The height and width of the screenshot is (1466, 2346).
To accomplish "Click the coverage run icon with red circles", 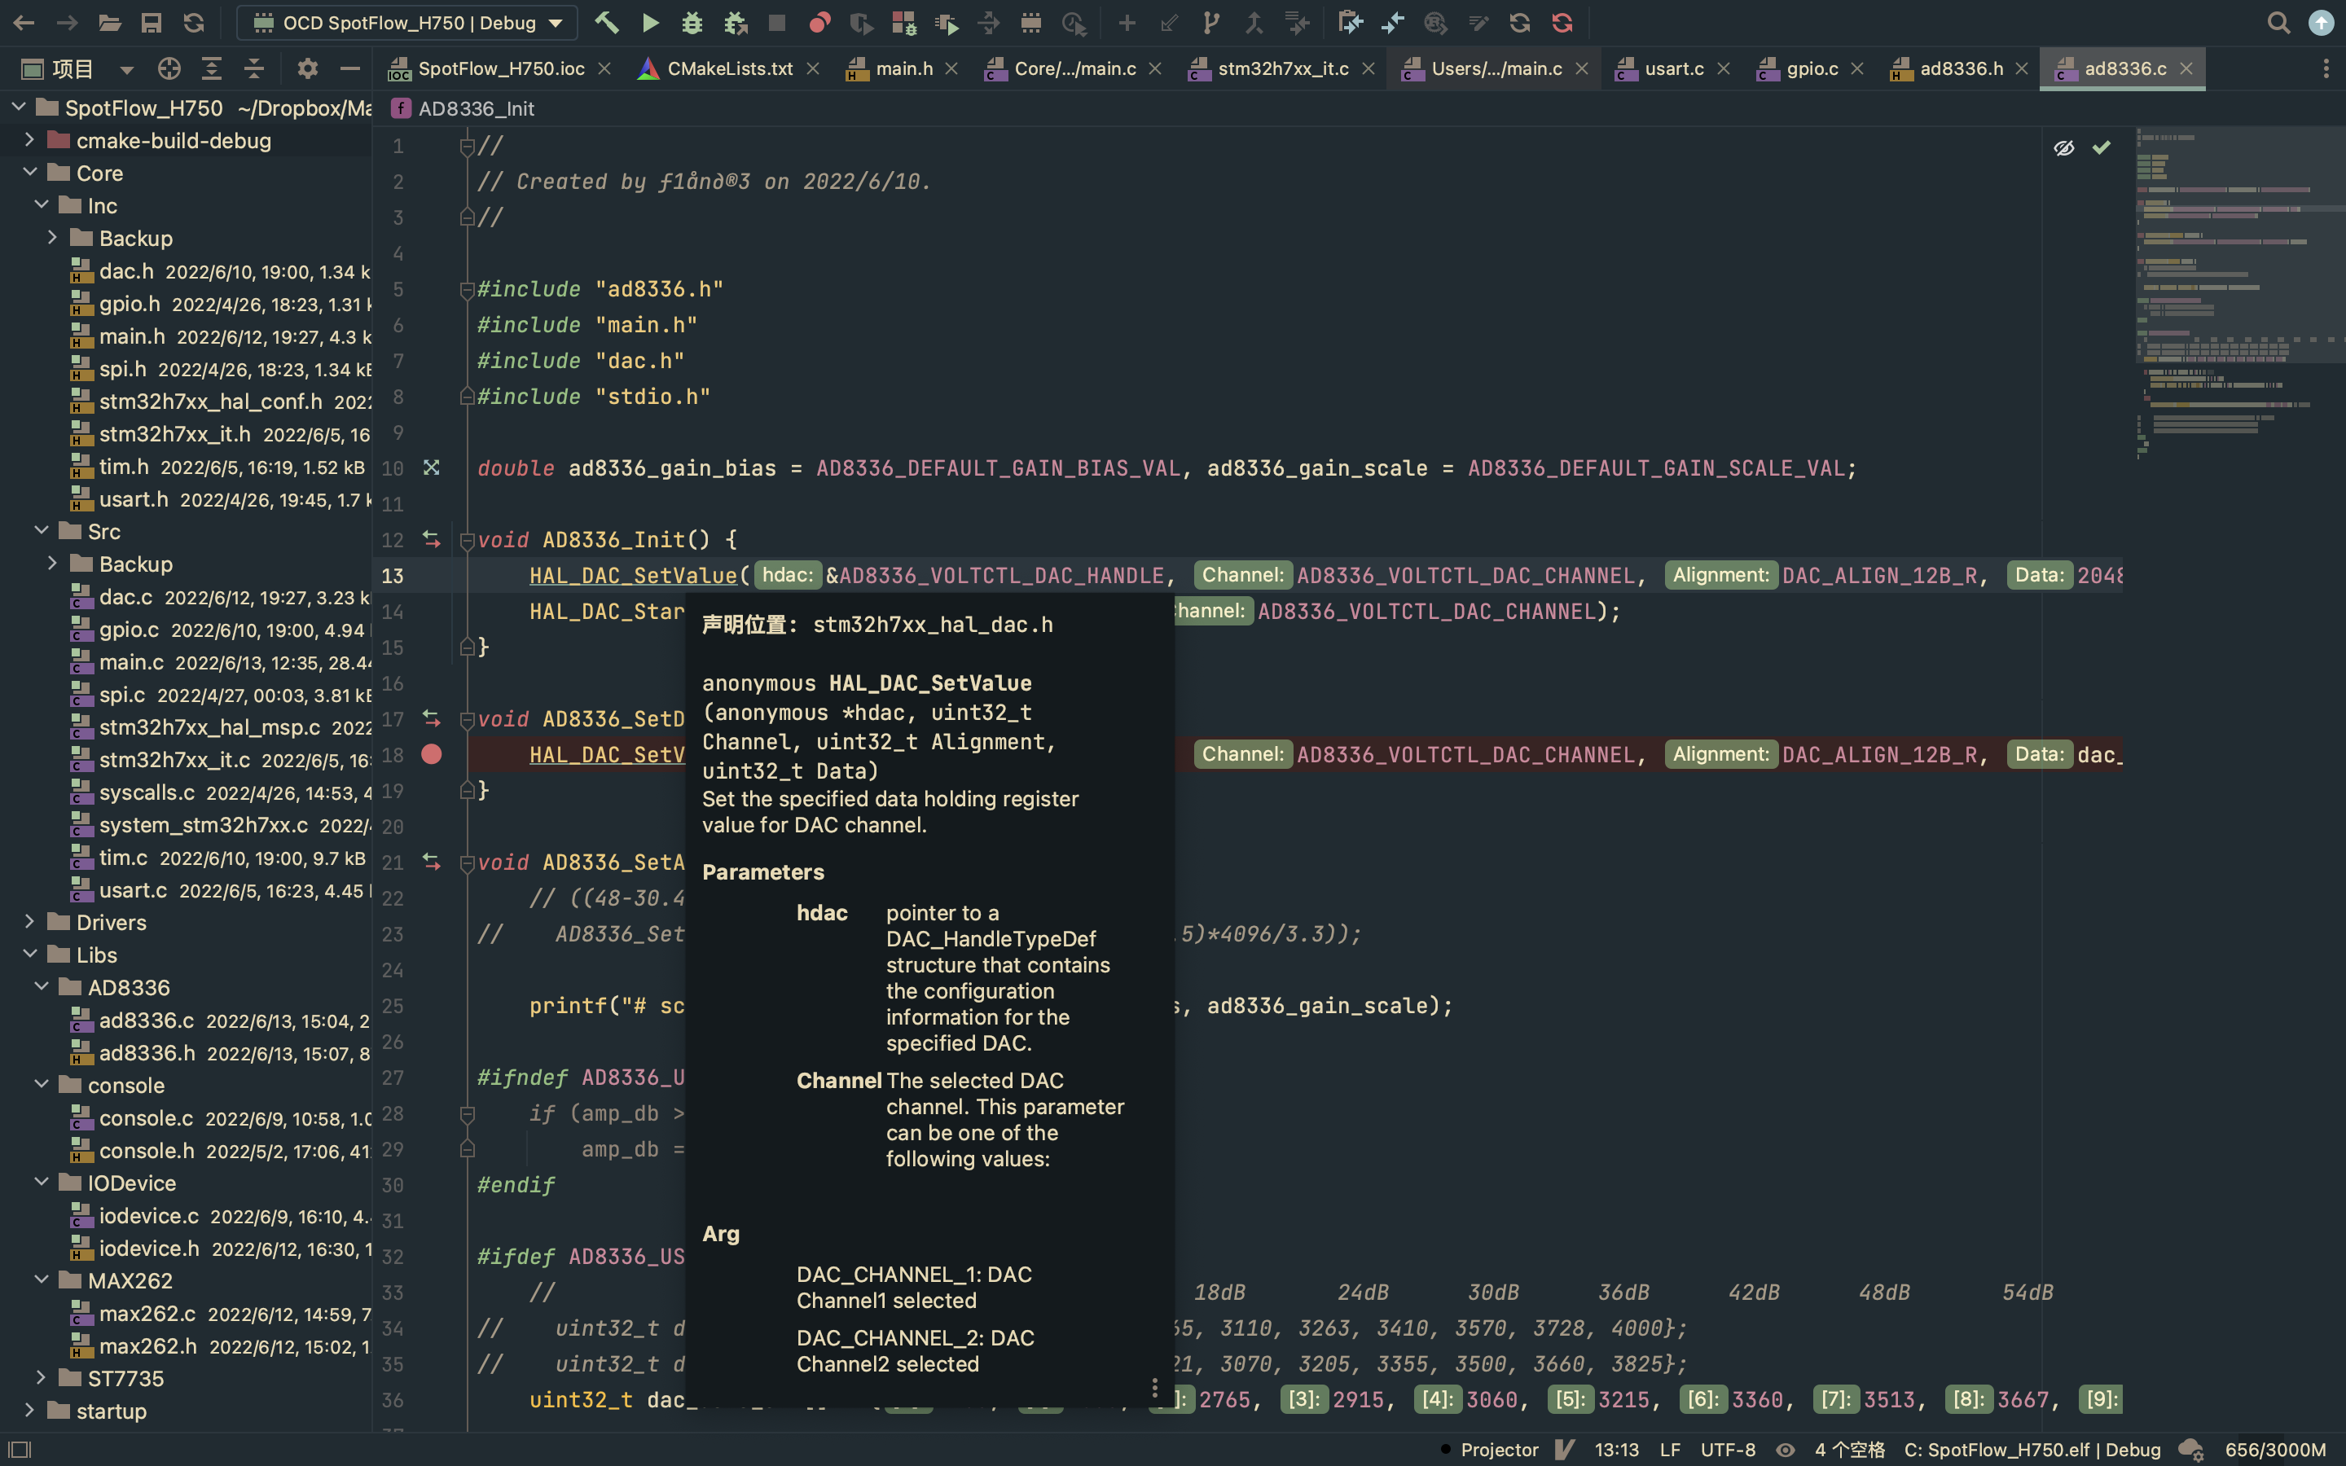I will click(x=819, y=22).
